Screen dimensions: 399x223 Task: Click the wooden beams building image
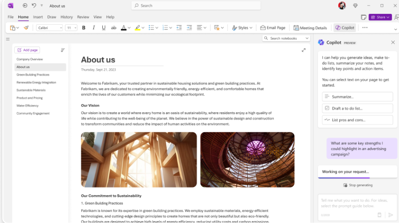[139, 160]
